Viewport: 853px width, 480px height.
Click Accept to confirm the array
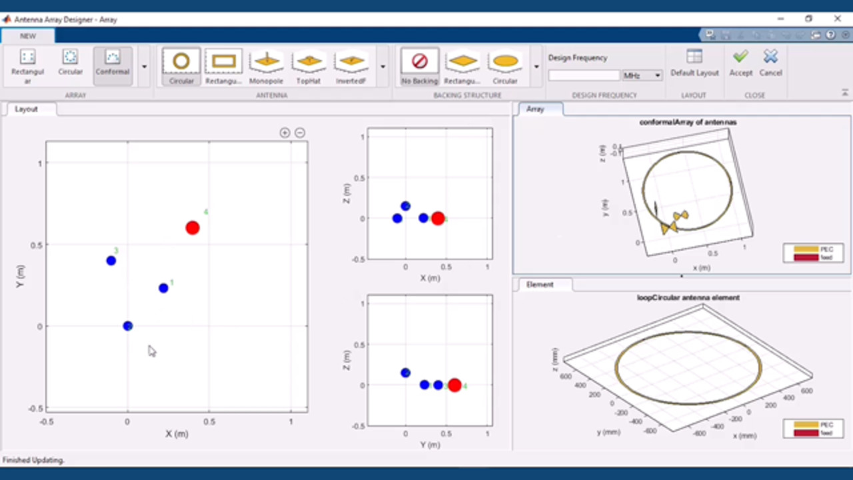tap(740, 64)
